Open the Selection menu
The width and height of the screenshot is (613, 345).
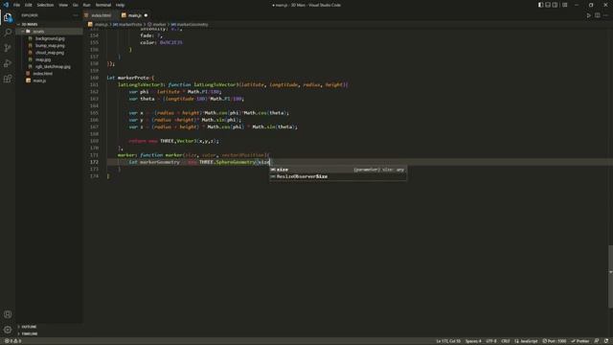pos(45,5)
